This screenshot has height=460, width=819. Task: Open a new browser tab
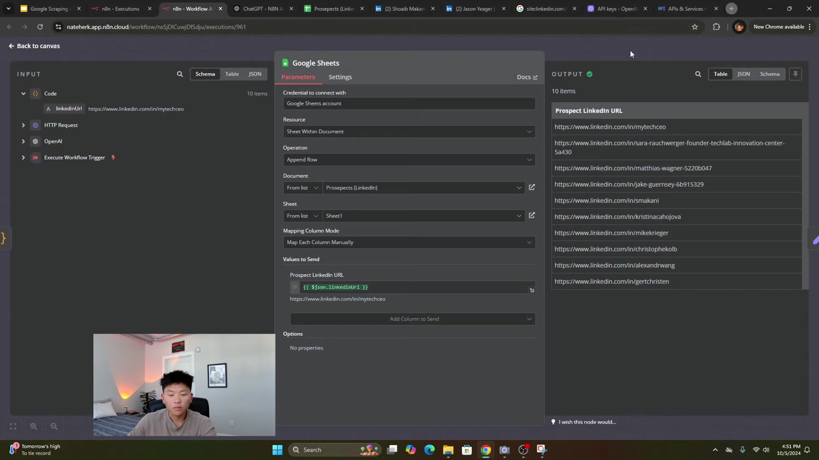[731, 9]
